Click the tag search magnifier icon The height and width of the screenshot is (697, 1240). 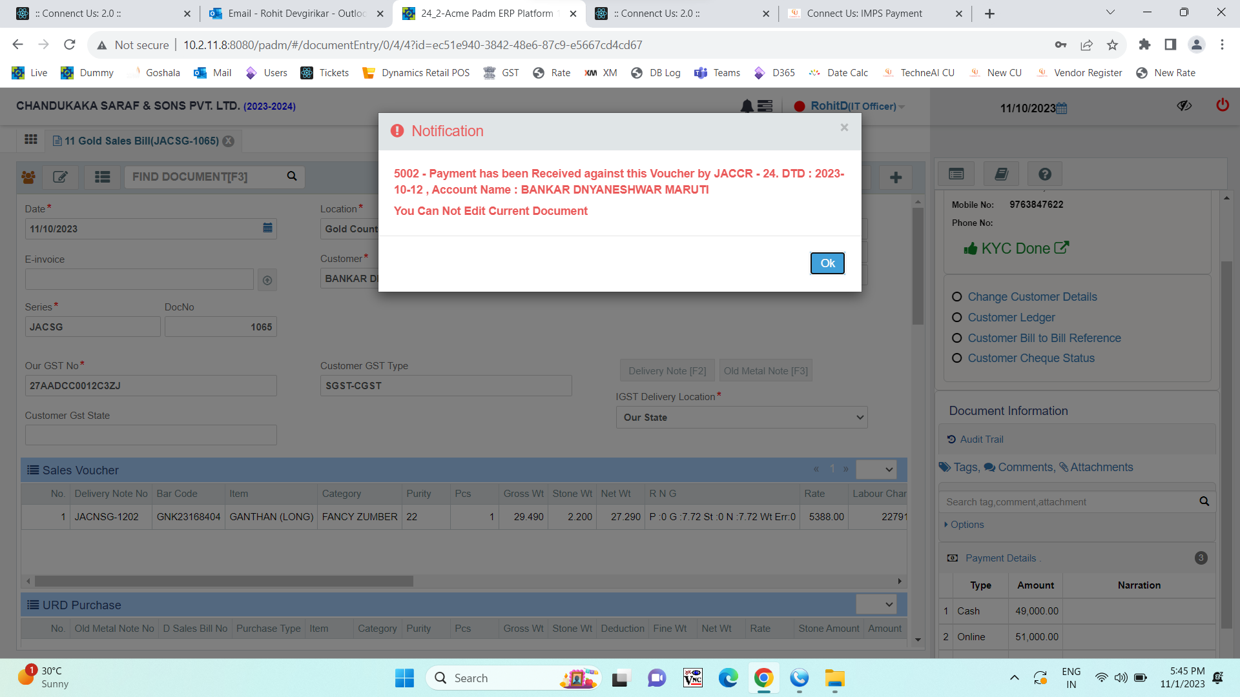coord(1204,501)
